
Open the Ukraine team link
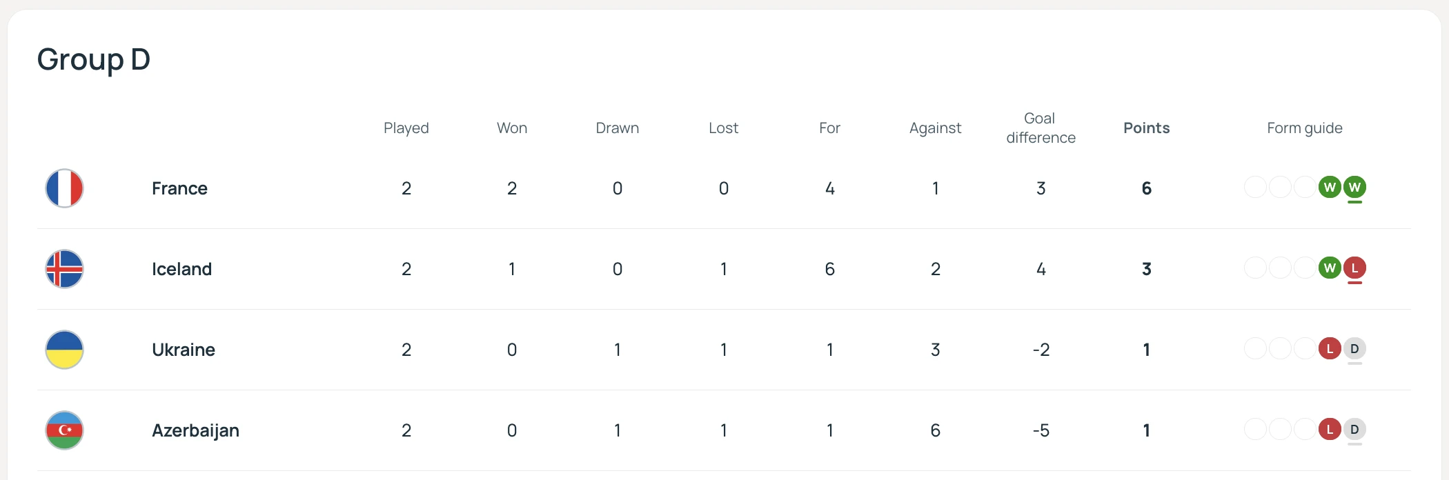[x=184, y=350]
